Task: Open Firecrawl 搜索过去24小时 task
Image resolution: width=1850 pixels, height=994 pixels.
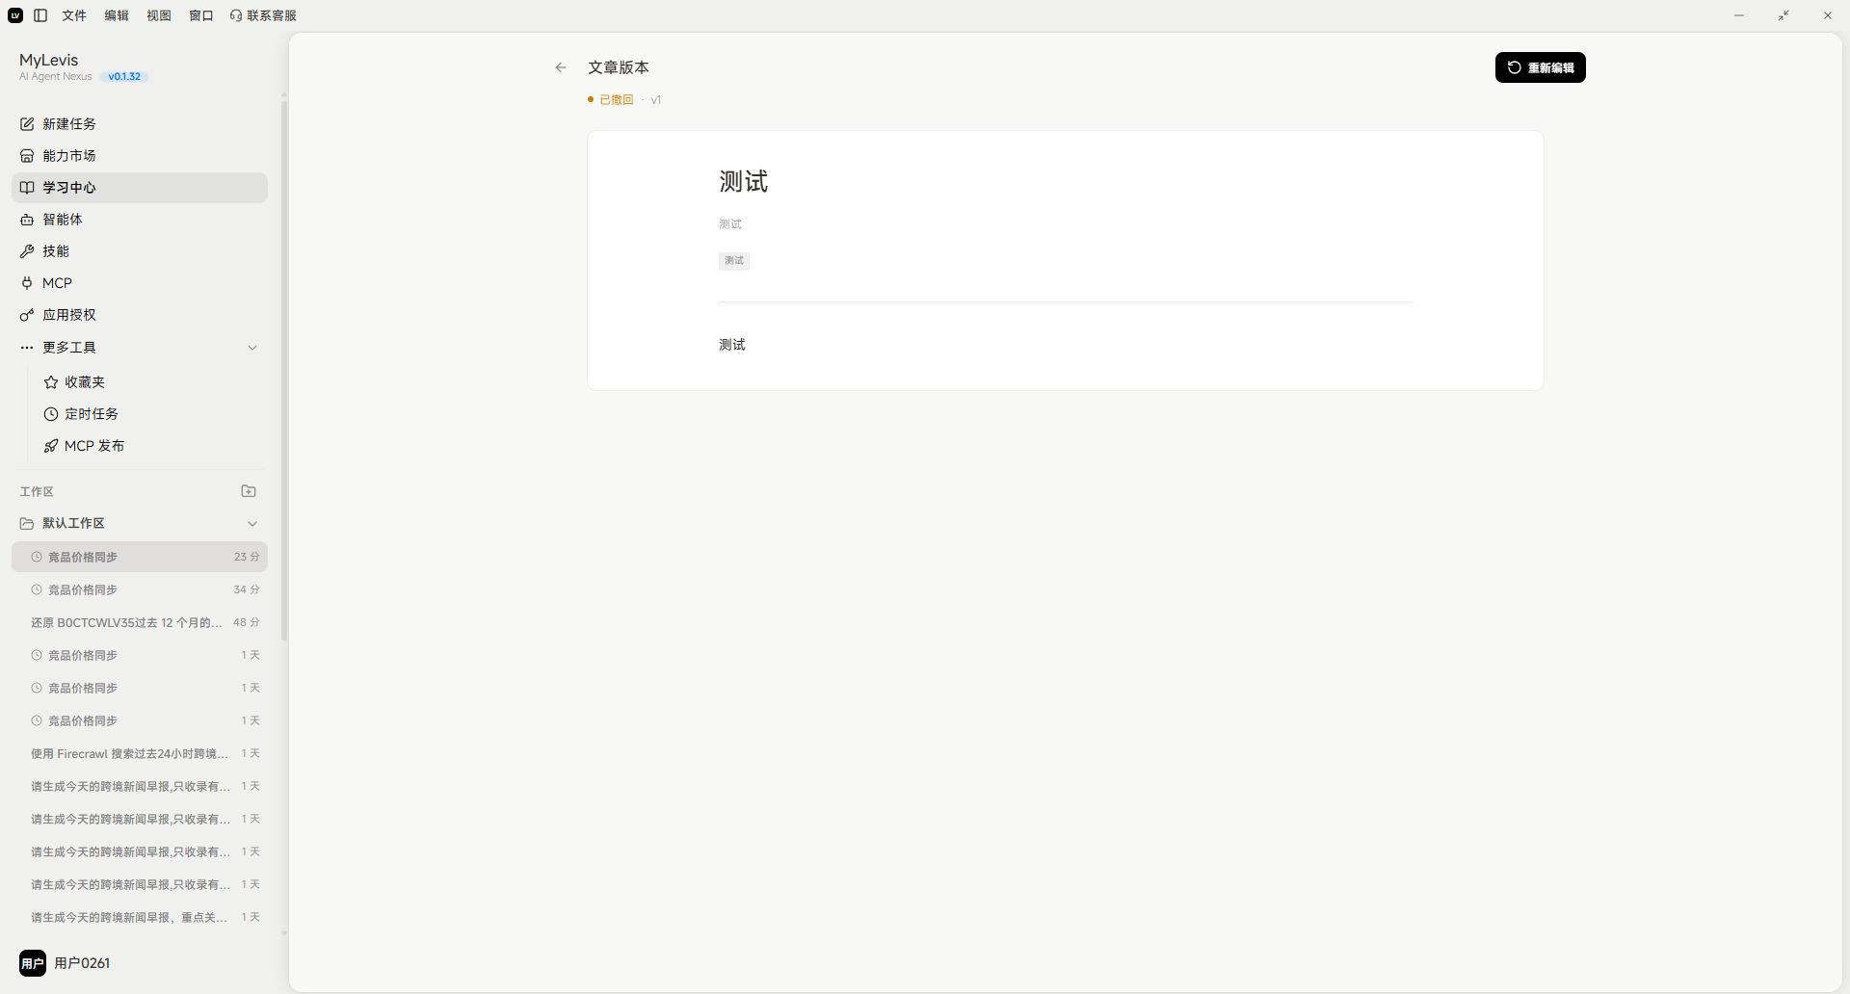Action: [140, 753]
